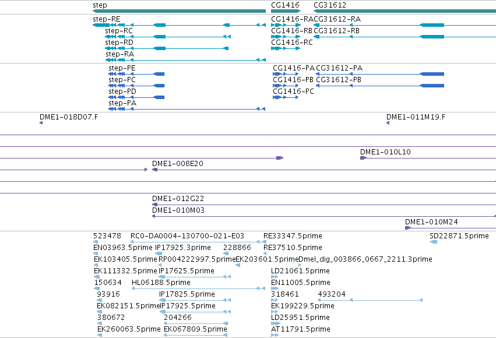The width and height of the screenshot is (496, 338).
Task: Select EST LD21061.5prime
Action: point(300,271)
